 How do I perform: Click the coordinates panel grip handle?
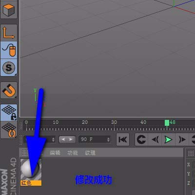tap(191, 153)
